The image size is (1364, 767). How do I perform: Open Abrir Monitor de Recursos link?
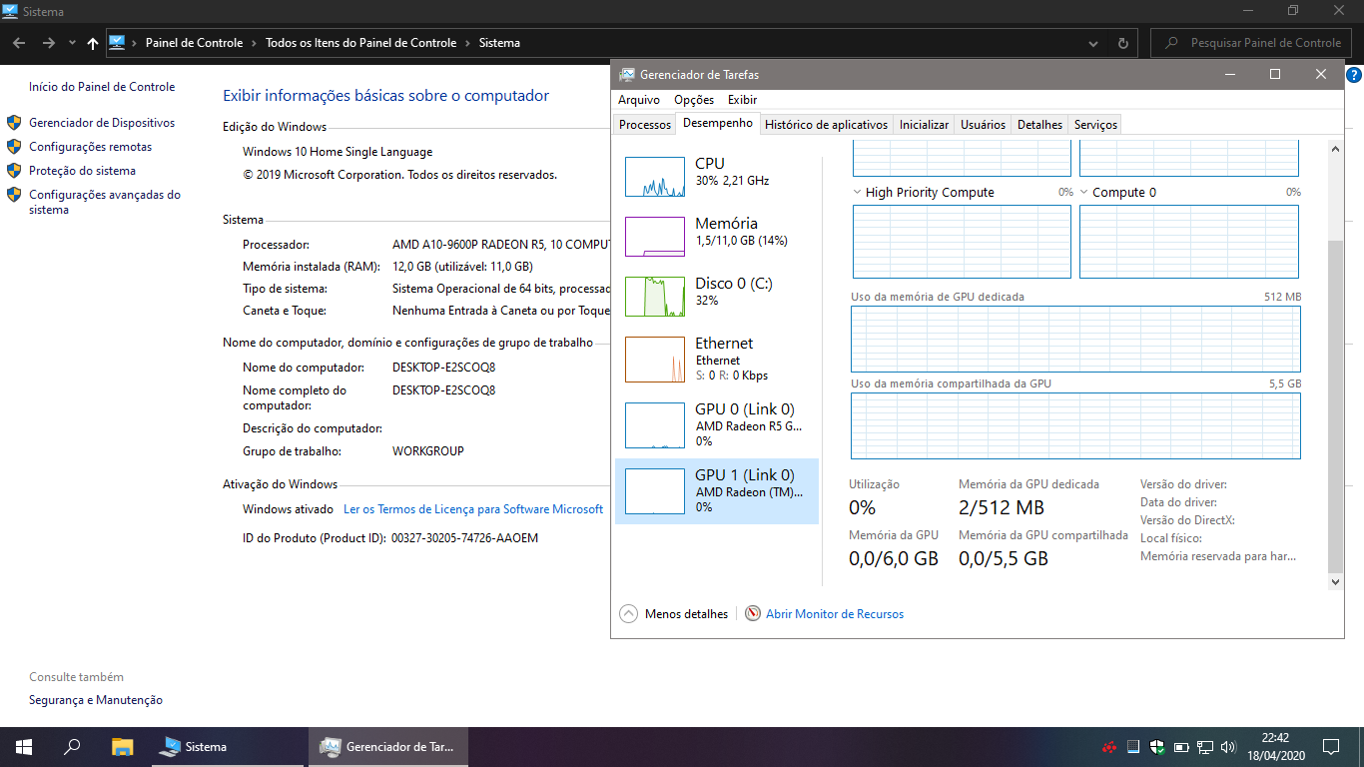pos(835,614)
